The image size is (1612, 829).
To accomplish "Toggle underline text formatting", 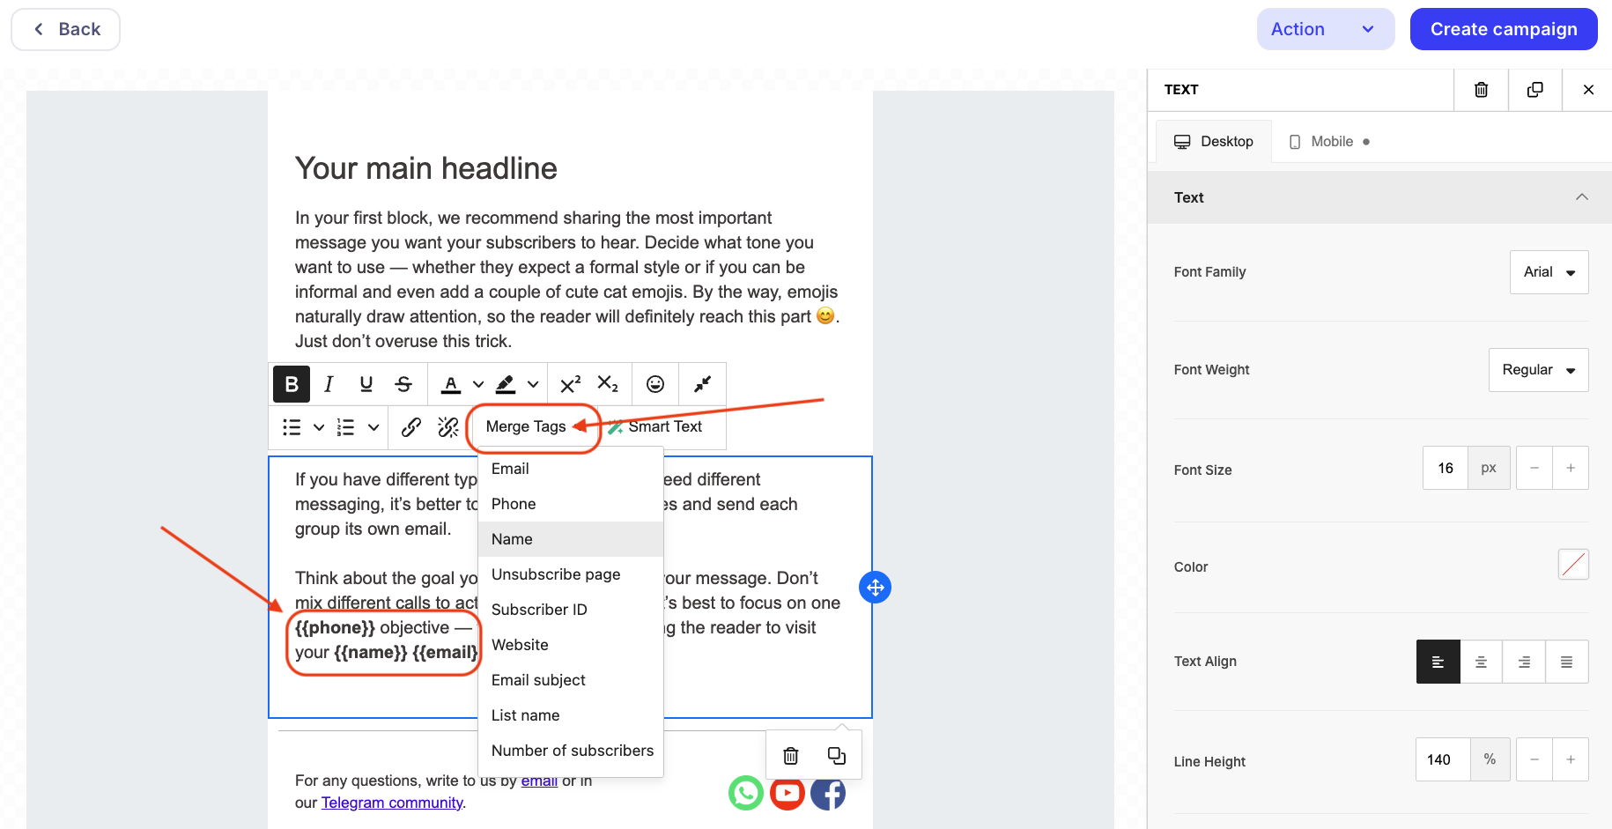I will [x=366, y=384].
